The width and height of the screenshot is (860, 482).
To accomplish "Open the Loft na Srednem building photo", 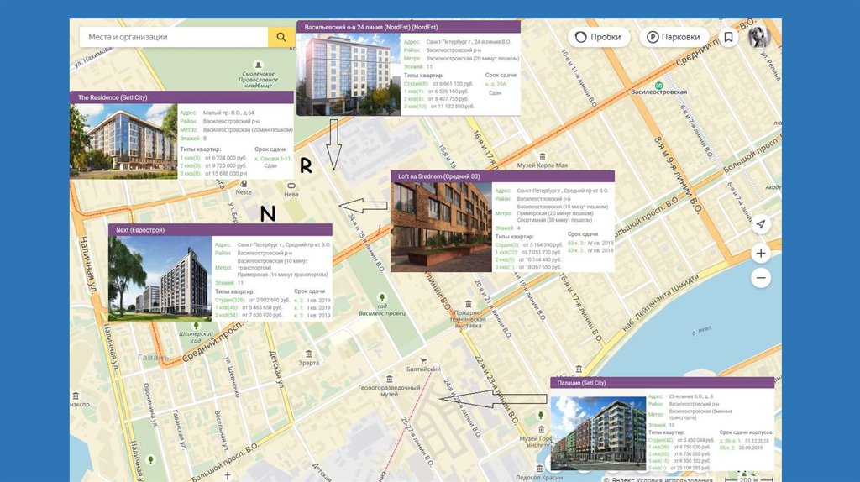I will (x=441, y=227).
